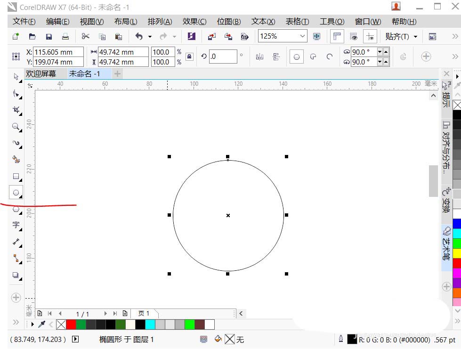Toggle the lock ratio padlock
Image resolution: width=461 pixels, height=349 pixels.
pyautogui.click(x=189, y=57)
